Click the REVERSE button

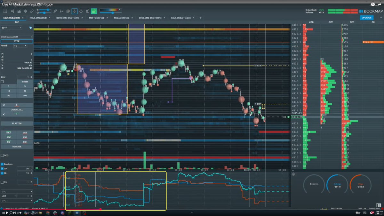[x=17, y=147]
